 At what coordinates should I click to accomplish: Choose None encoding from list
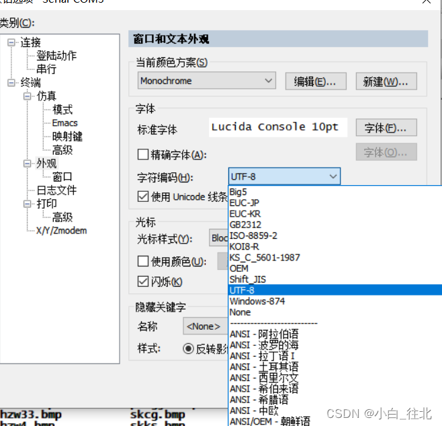(x=335, y=312)
